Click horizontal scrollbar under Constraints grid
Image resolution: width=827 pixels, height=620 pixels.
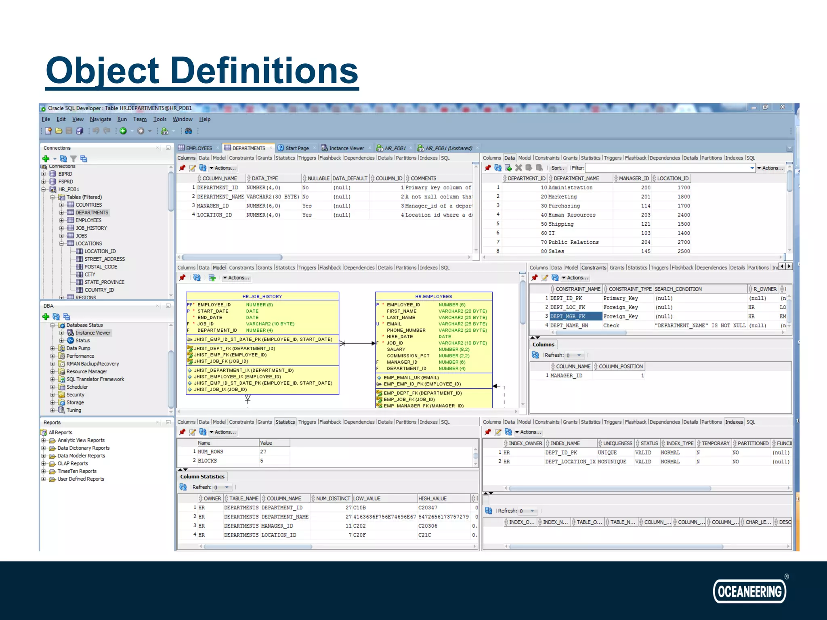pyautogui.click(x=591, y=333)
